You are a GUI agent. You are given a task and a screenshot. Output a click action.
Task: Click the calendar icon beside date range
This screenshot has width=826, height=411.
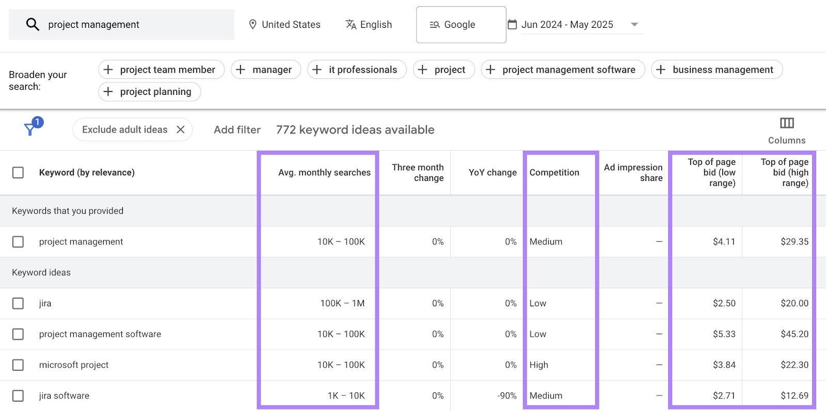pos(512,24)
